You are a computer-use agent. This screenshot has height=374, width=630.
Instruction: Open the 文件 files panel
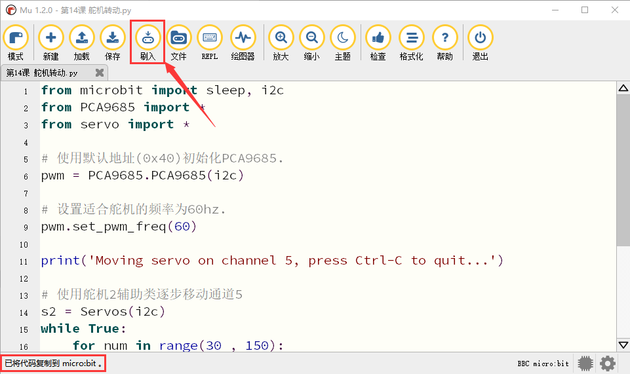[x=179, y=43]
